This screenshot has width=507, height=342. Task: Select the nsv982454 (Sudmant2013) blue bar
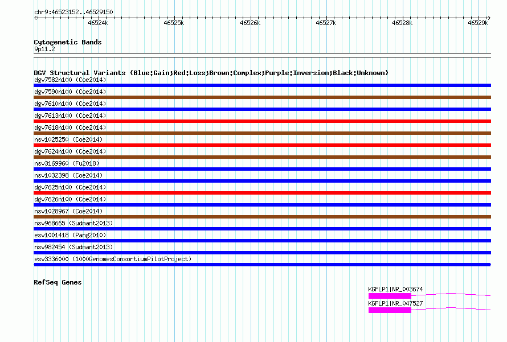(262, 253)
